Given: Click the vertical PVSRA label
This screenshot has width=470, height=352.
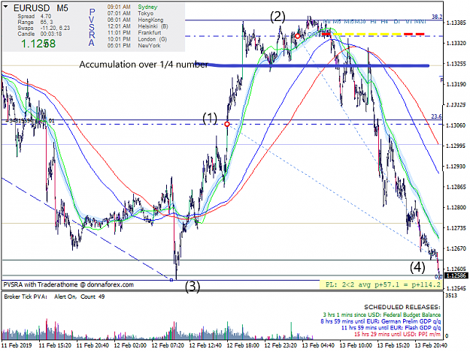Looking at the screenshot, I should click(92, 27).
